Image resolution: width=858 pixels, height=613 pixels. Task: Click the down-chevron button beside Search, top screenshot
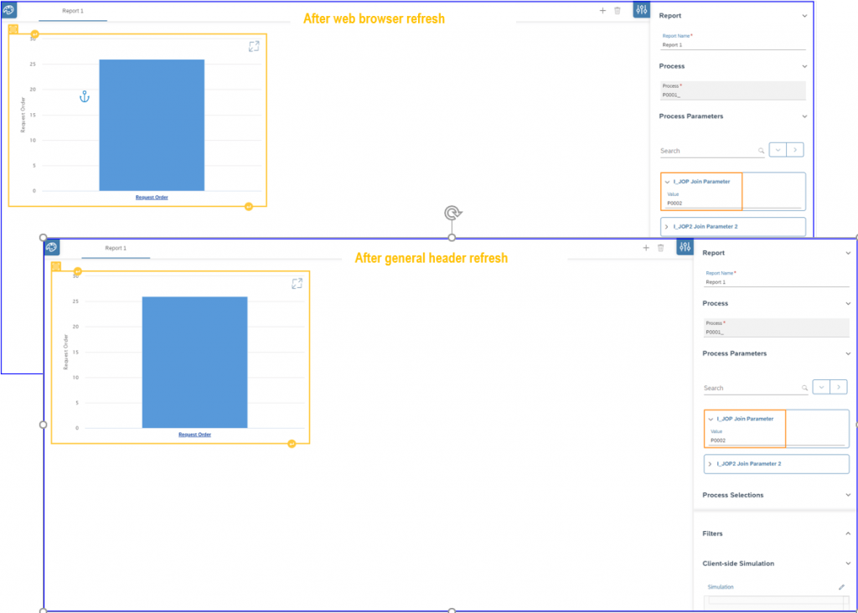(x=778, y=150)
